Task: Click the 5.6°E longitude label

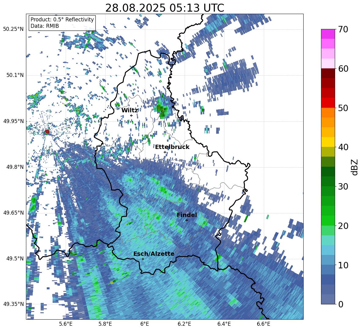Action: (x=66, y=324)
